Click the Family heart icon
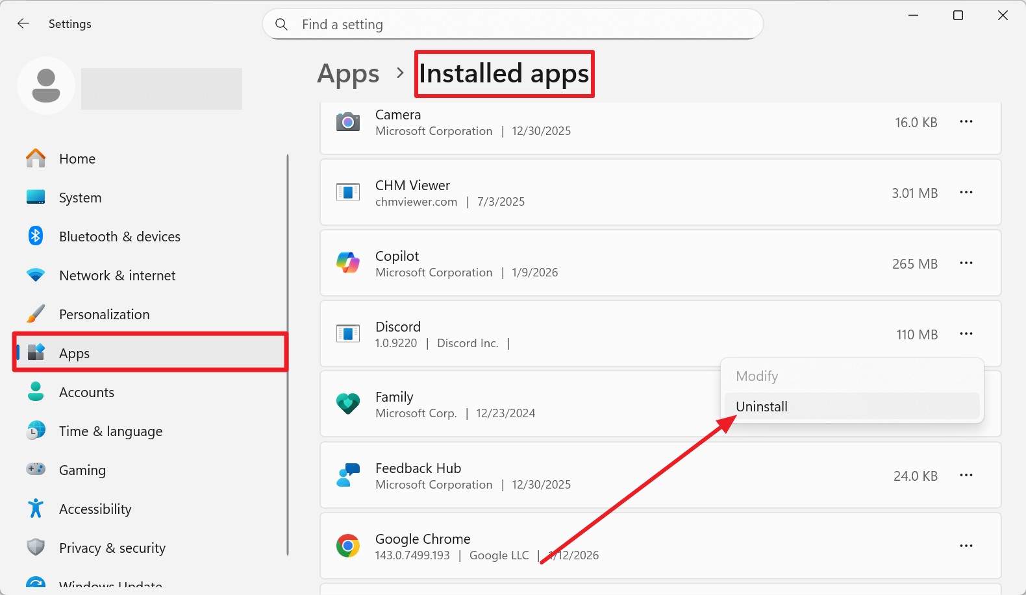This screenshot has height=595, width=1026. tap(348, 404)
